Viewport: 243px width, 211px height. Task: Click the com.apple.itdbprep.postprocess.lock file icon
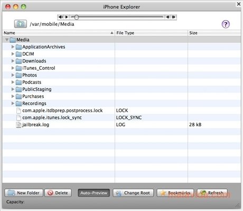pyautogui.click(x=18, y=111)
